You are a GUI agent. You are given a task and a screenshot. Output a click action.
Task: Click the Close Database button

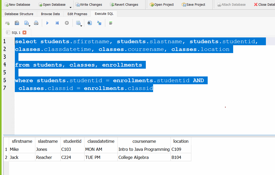pos(264,5)
